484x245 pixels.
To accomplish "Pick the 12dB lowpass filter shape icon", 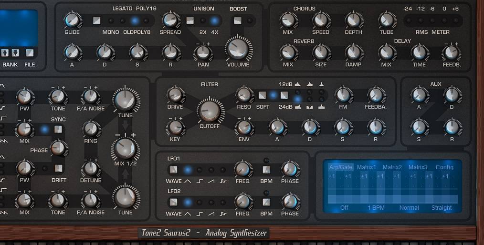I will click(298, 84).
